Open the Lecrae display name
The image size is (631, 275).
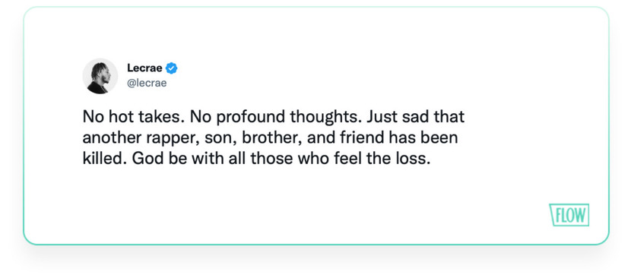[x=144, y=68]
